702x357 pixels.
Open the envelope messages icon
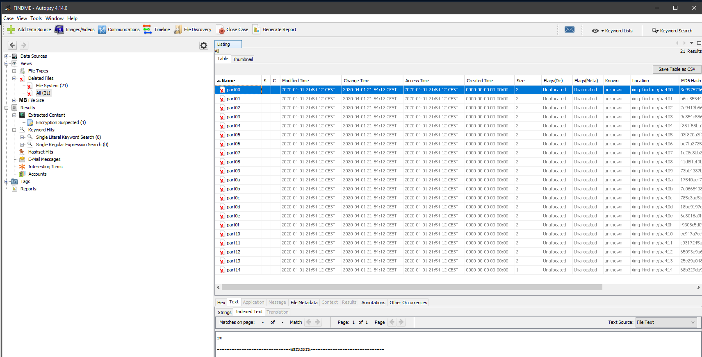coord(569,29)
